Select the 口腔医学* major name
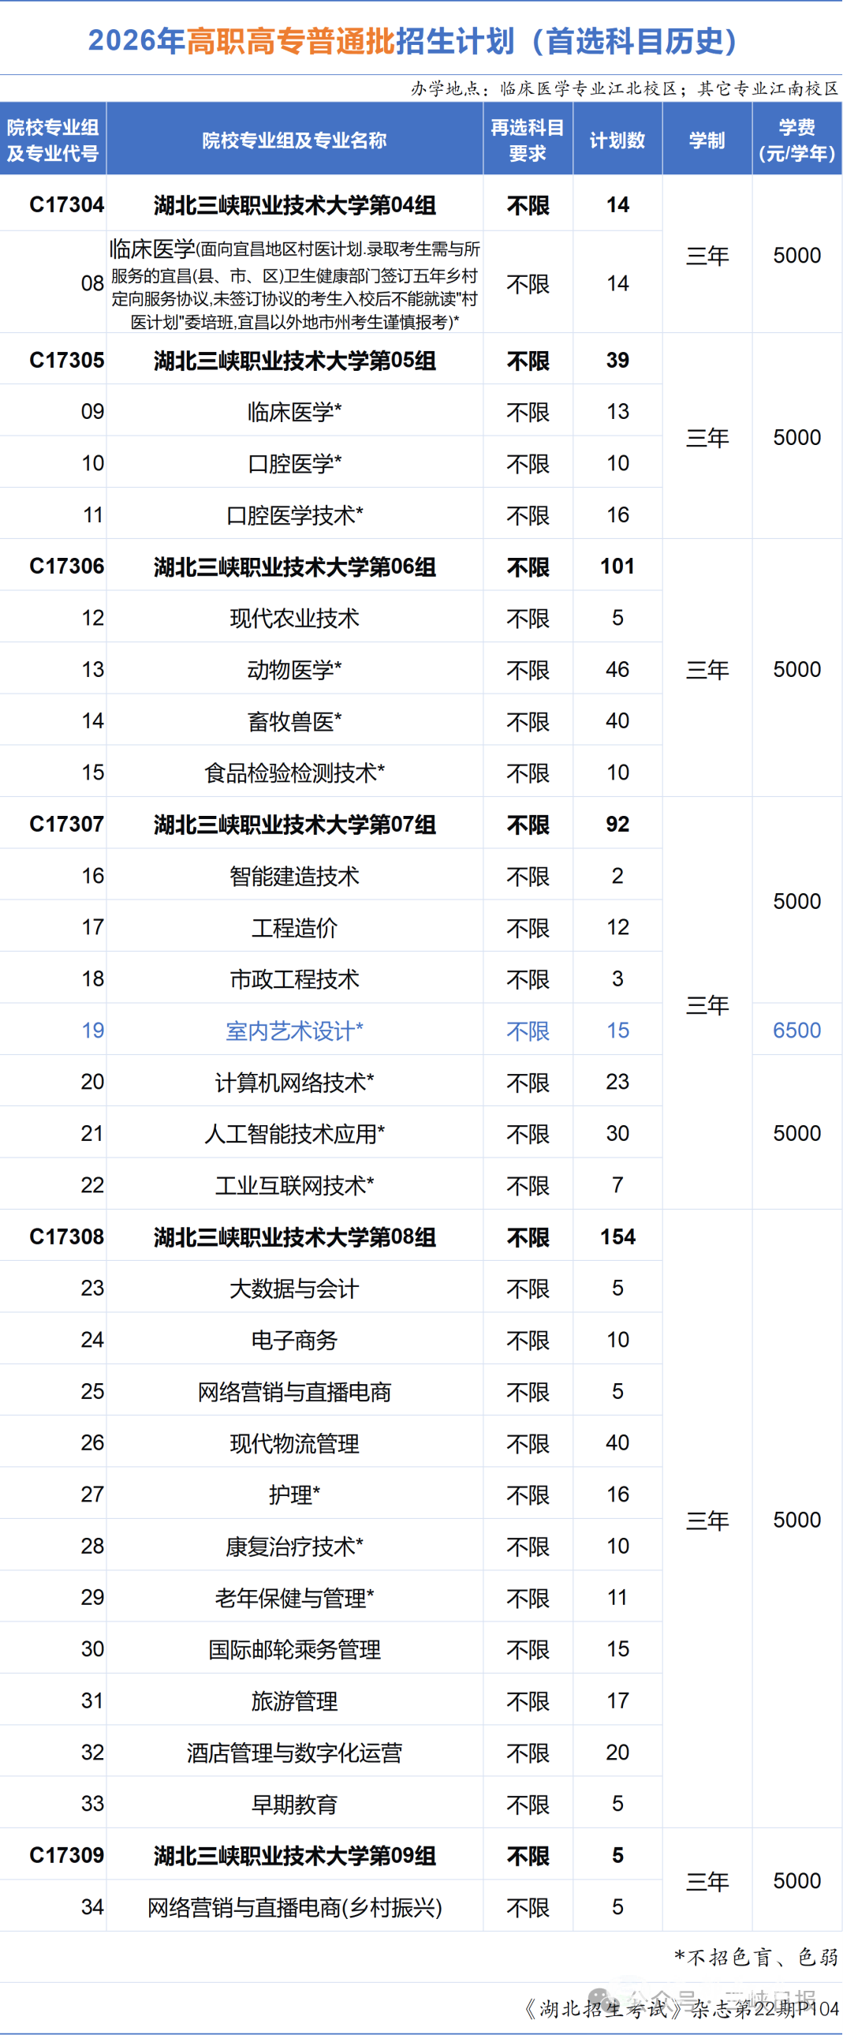843x2035 pixels. (294, 464)
